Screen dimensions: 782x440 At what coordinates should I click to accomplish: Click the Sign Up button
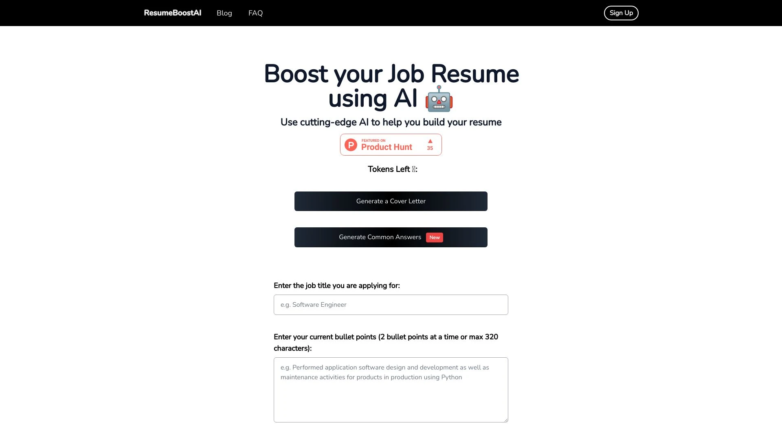point(621,13)
